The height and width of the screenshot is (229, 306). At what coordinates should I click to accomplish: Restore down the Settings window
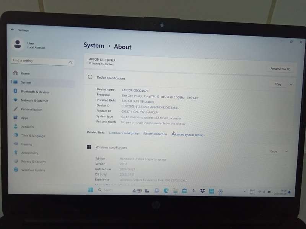click(x=291, y=42)
